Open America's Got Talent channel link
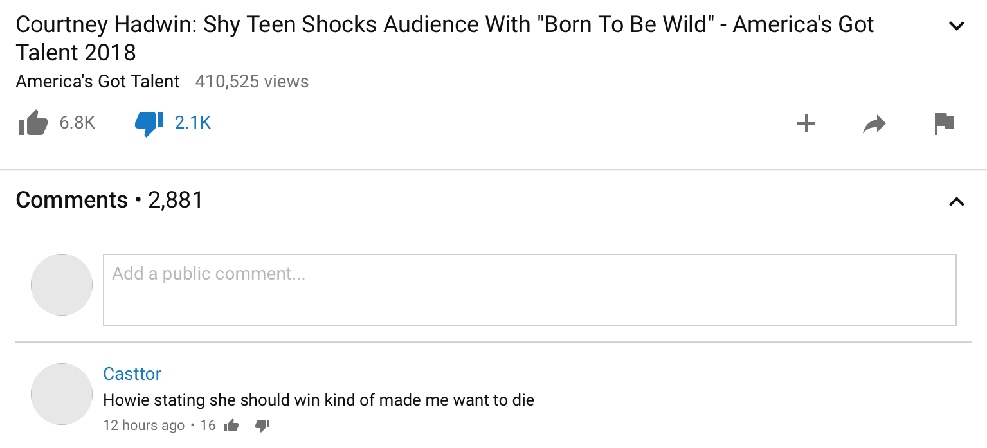 click(x=98, y=82)
